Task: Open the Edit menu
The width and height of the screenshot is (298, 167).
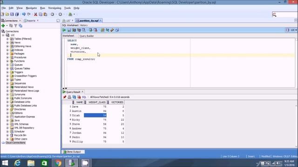Action: click(11, 8)
